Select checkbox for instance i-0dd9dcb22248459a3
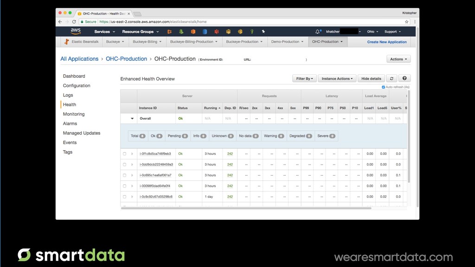Image resolution: width=475 pixels, height=267 pixels. [x=124, y=165]
